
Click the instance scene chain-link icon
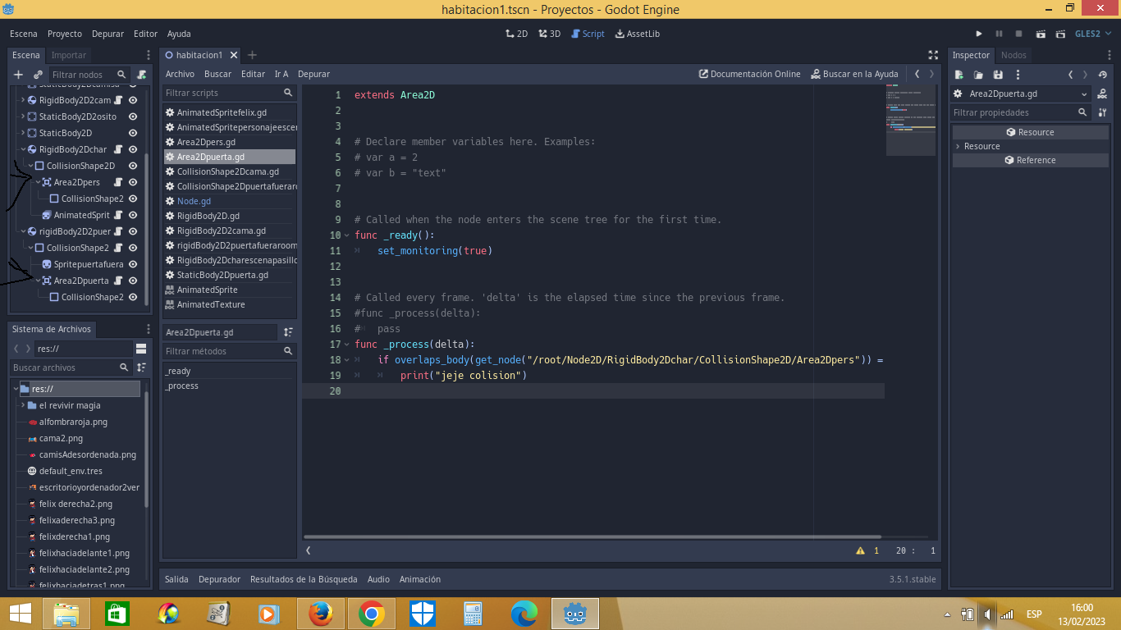click(38, 75)
